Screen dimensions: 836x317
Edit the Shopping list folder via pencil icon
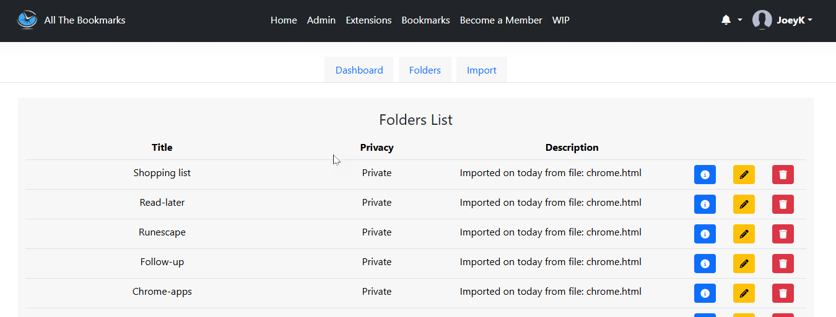pyautogui.click(x=744, y=175)
